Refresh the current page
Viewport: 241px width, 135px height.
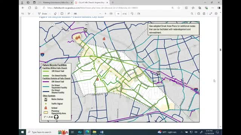click(x=29, y=8)
